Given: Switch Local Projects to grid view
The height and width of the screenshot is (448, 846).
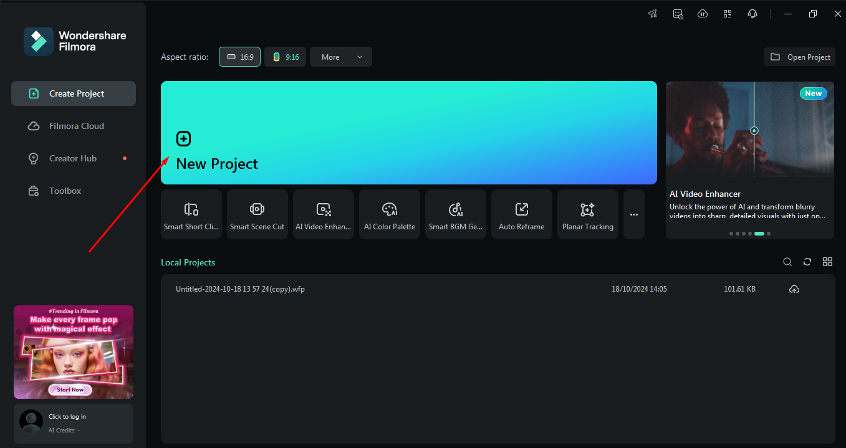Looking at the screenshot, I should [x=828, y=262].
